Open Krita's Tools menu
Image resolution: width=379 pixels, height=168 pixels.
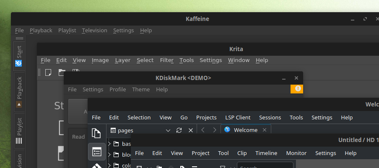click(x=187, y=60)
